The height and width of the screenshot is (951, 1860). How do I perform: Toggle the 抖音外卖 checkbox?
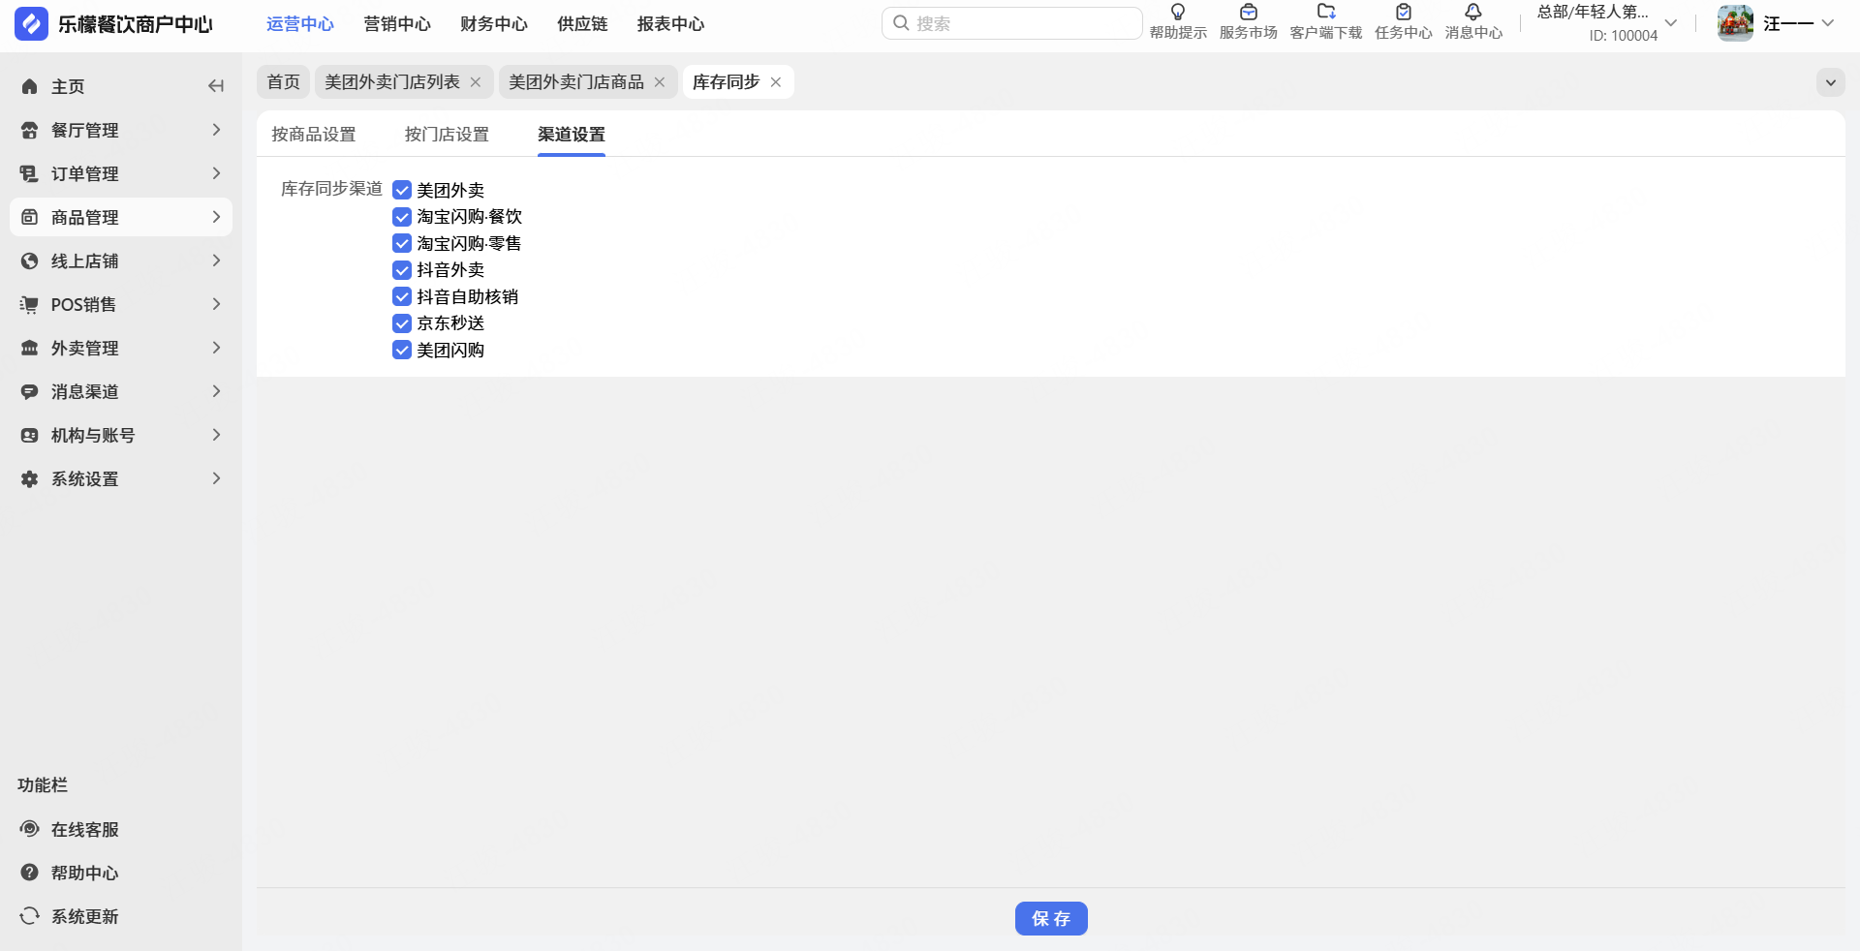point(402,270)
